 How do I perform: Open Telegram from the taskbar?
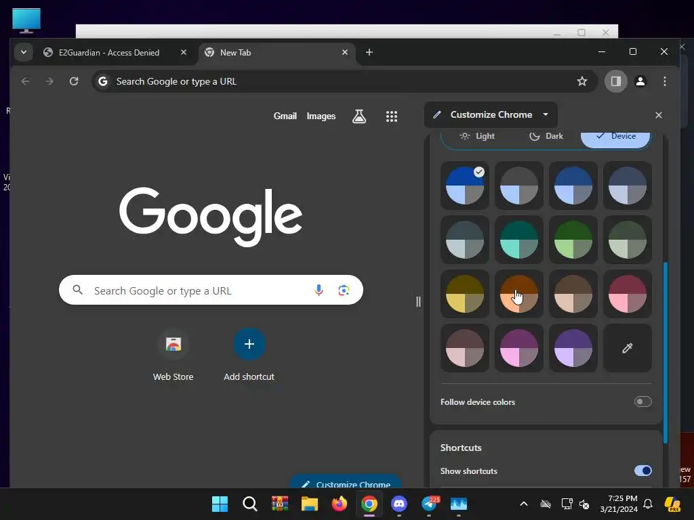[429, 504]
